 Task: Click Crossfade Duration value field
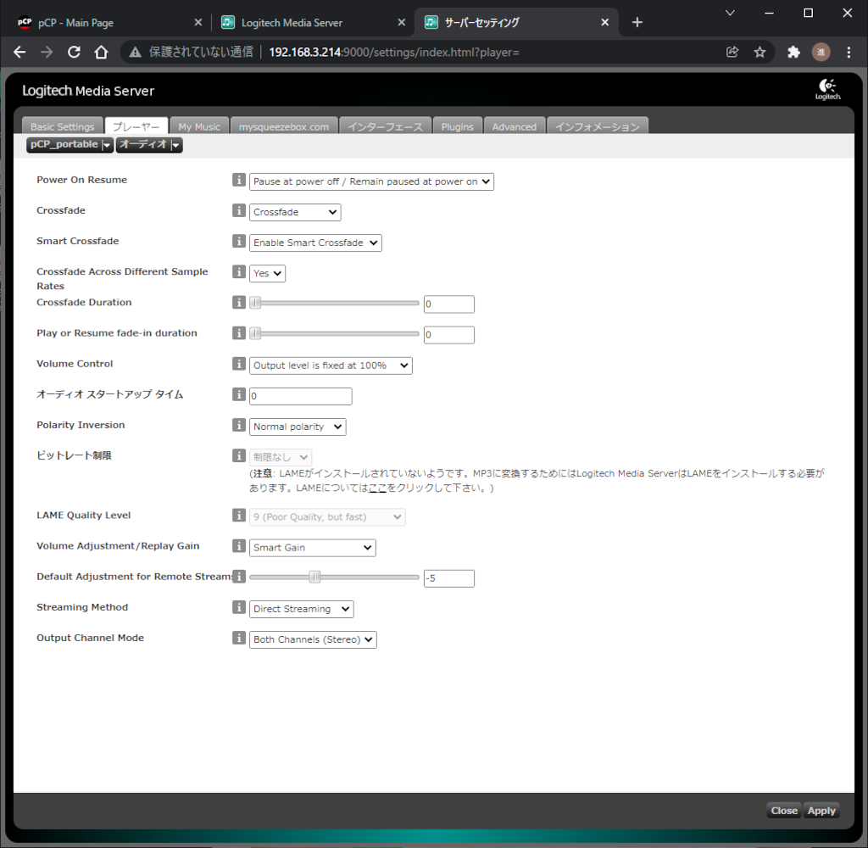(x=449, y=304)
